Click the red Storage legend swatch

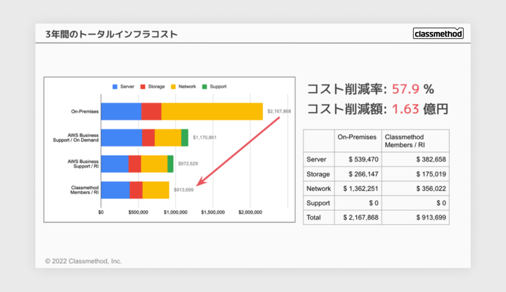pyautogui.click(x=143, y=86)
